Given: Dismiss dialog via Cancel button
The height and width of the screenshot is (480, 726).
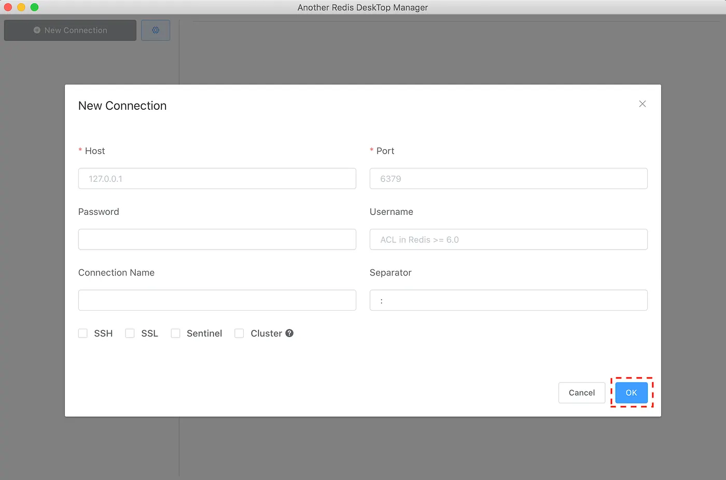Looking at the screenshot, I should coord(582,392).
